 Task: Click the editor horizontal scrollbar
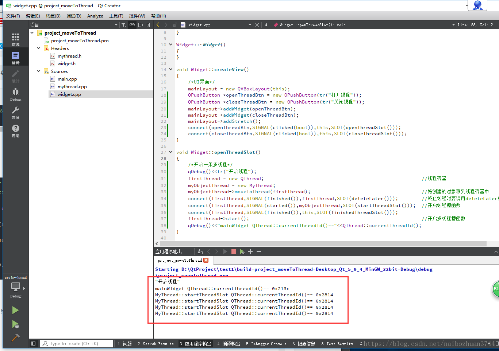click(323, 243)
